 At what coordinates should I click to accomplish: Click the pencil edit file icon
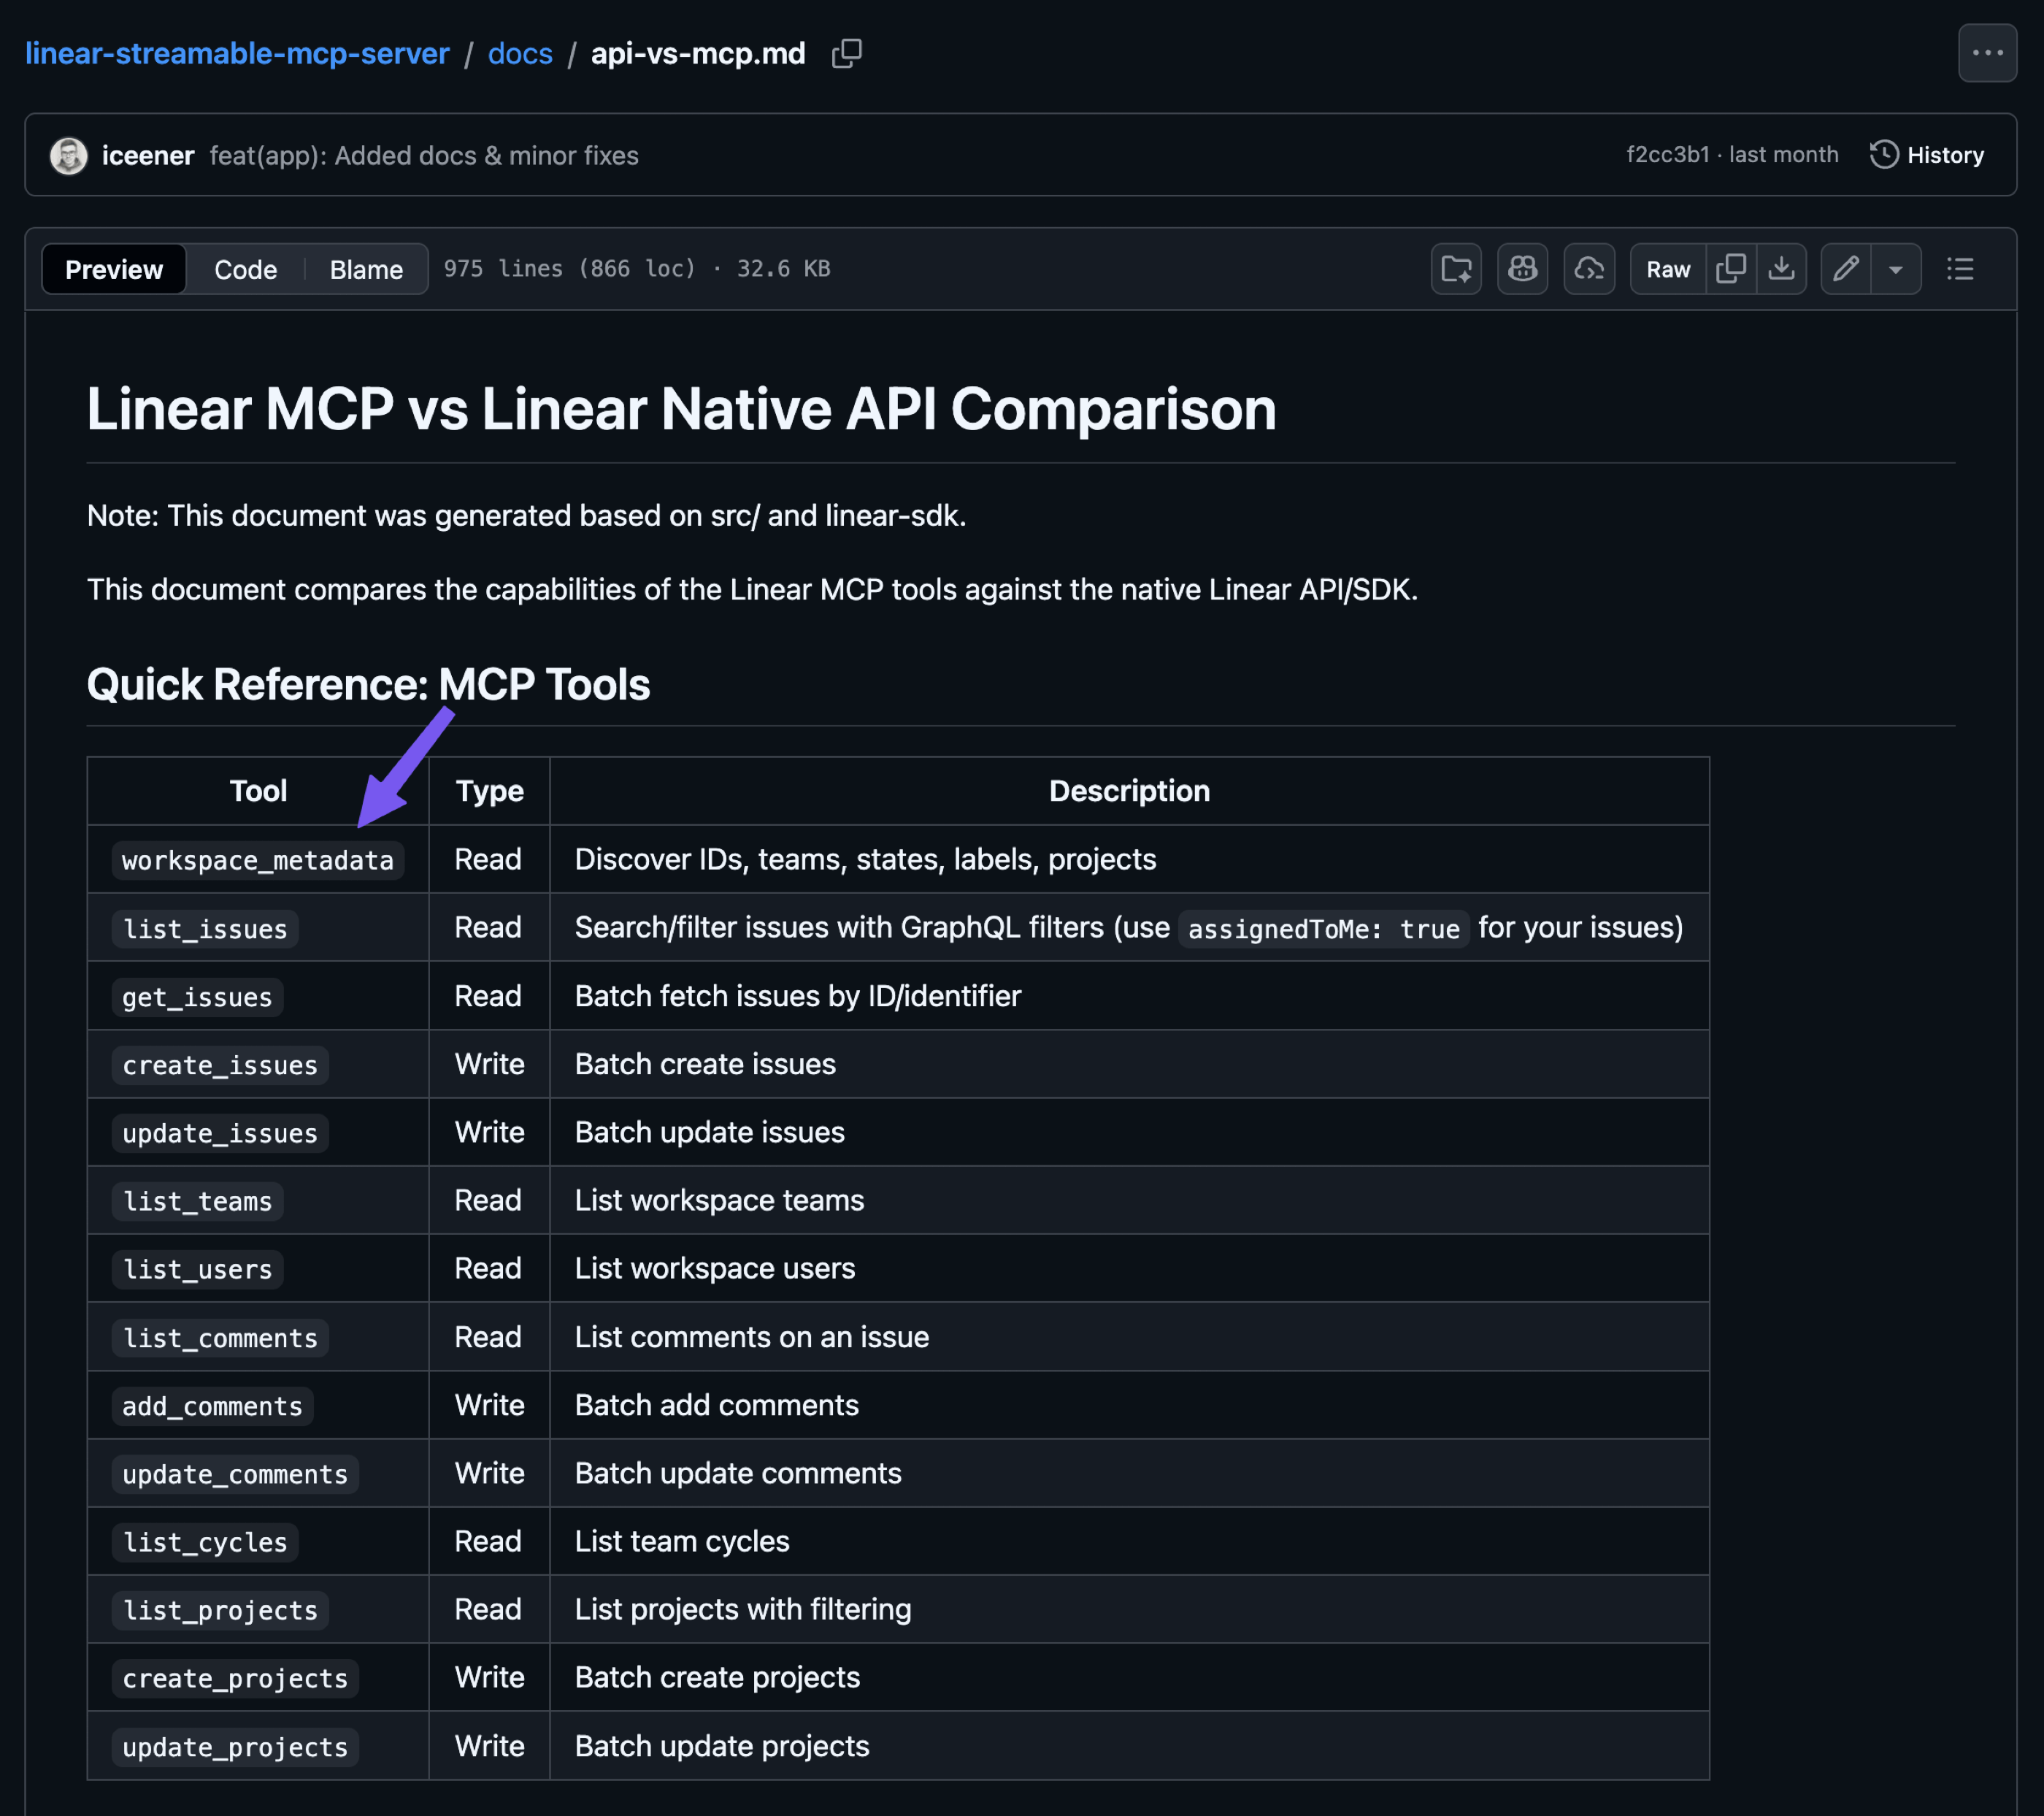pyautogui.click(x=1845, y=269)
